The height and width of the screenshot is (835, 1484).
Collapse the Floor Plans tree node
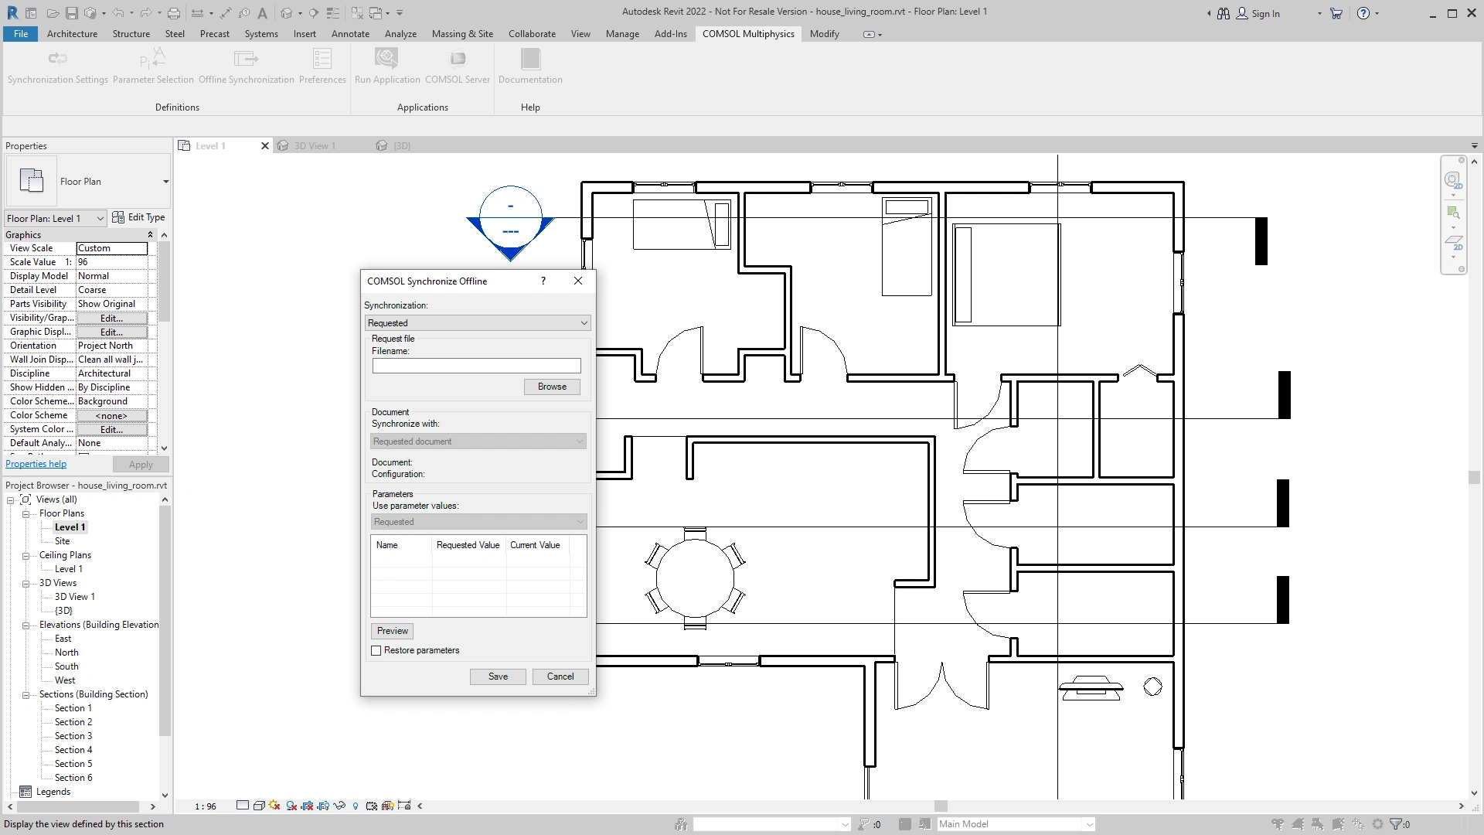[x=26, y=514]
